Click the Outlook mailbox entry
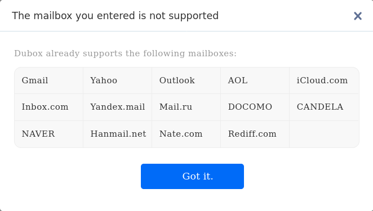373x211 pixels. point(186,80)
